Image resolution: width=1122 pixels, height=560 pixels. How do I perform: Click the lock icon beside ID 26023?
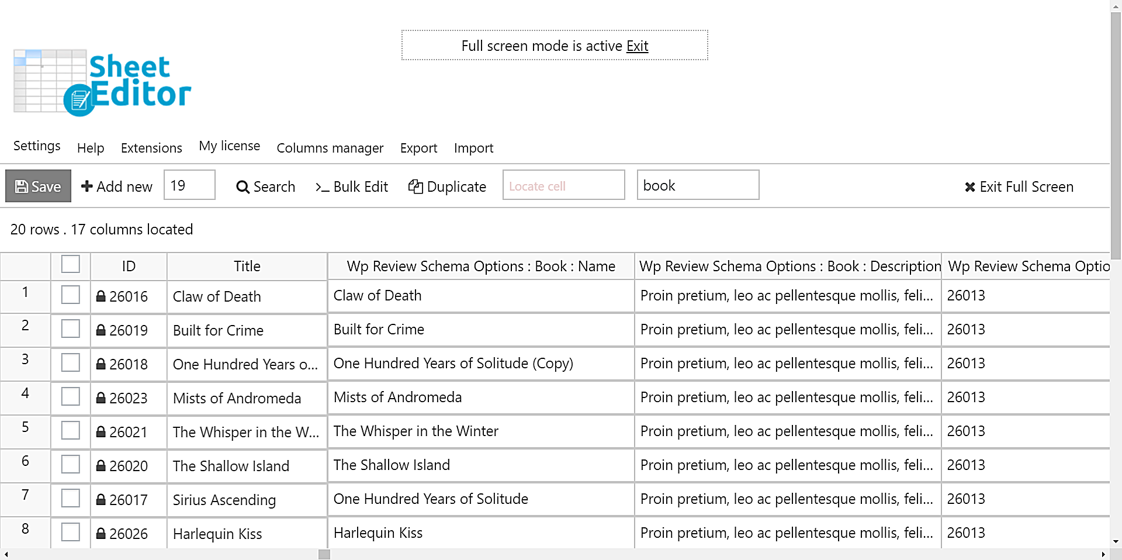[101, 398]
